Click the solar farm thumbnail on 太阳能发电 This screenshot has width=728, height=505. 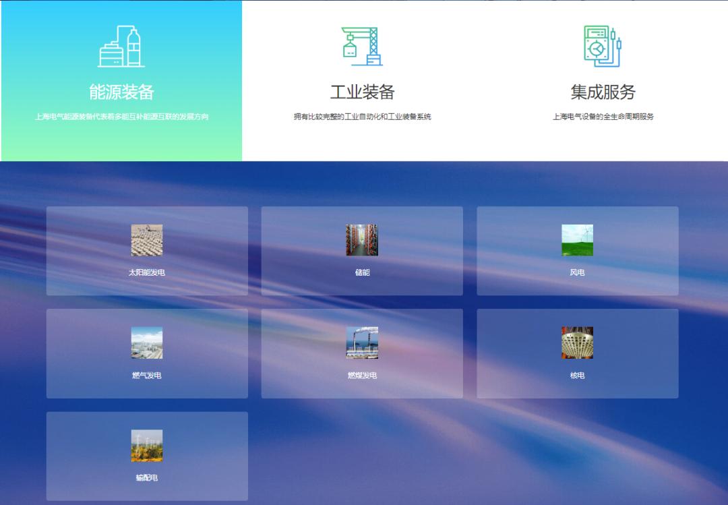tap(146, 241)
